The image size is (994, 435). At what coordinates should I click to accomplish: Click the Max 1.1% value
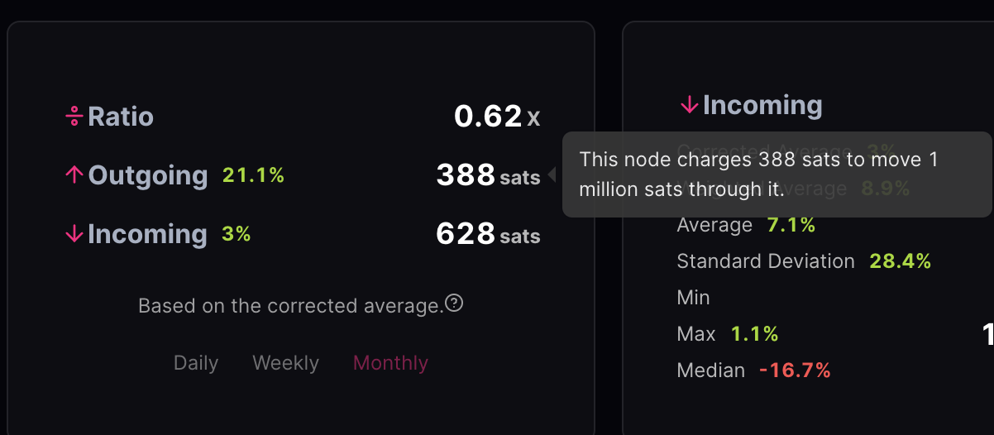point(754,334)
